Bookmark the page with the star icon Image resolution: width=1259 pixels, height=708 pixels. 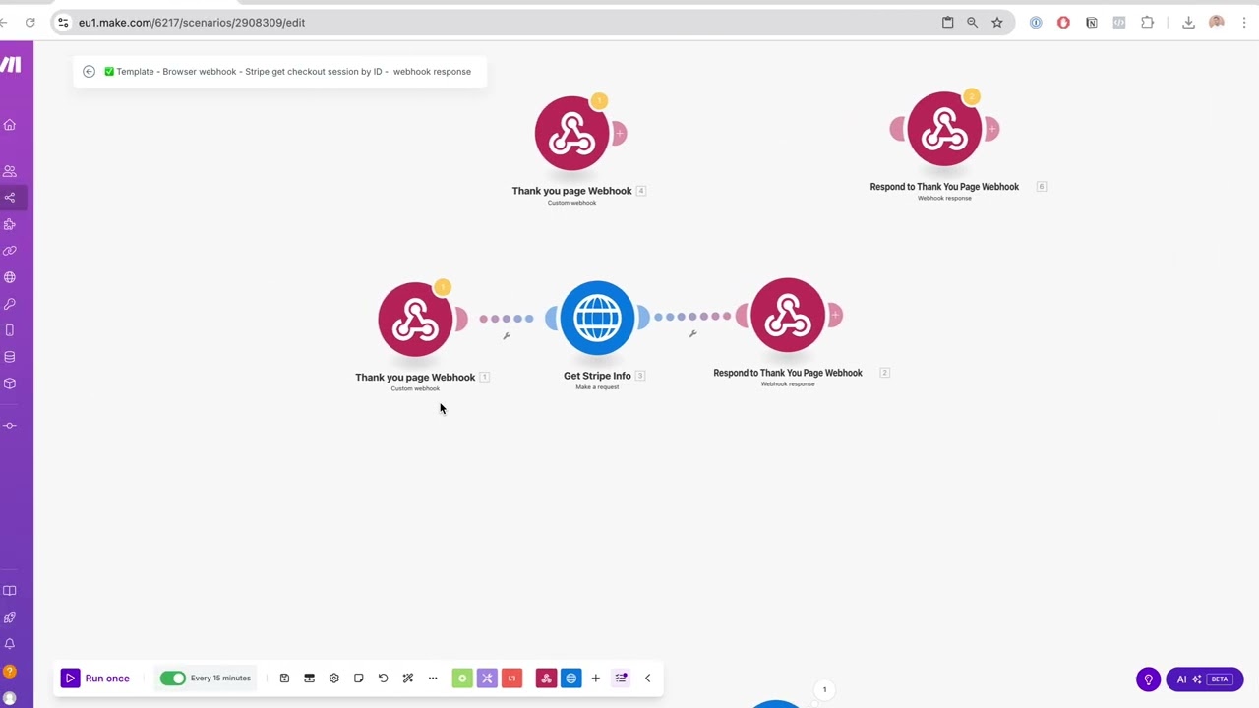click(x=997, y=22)
